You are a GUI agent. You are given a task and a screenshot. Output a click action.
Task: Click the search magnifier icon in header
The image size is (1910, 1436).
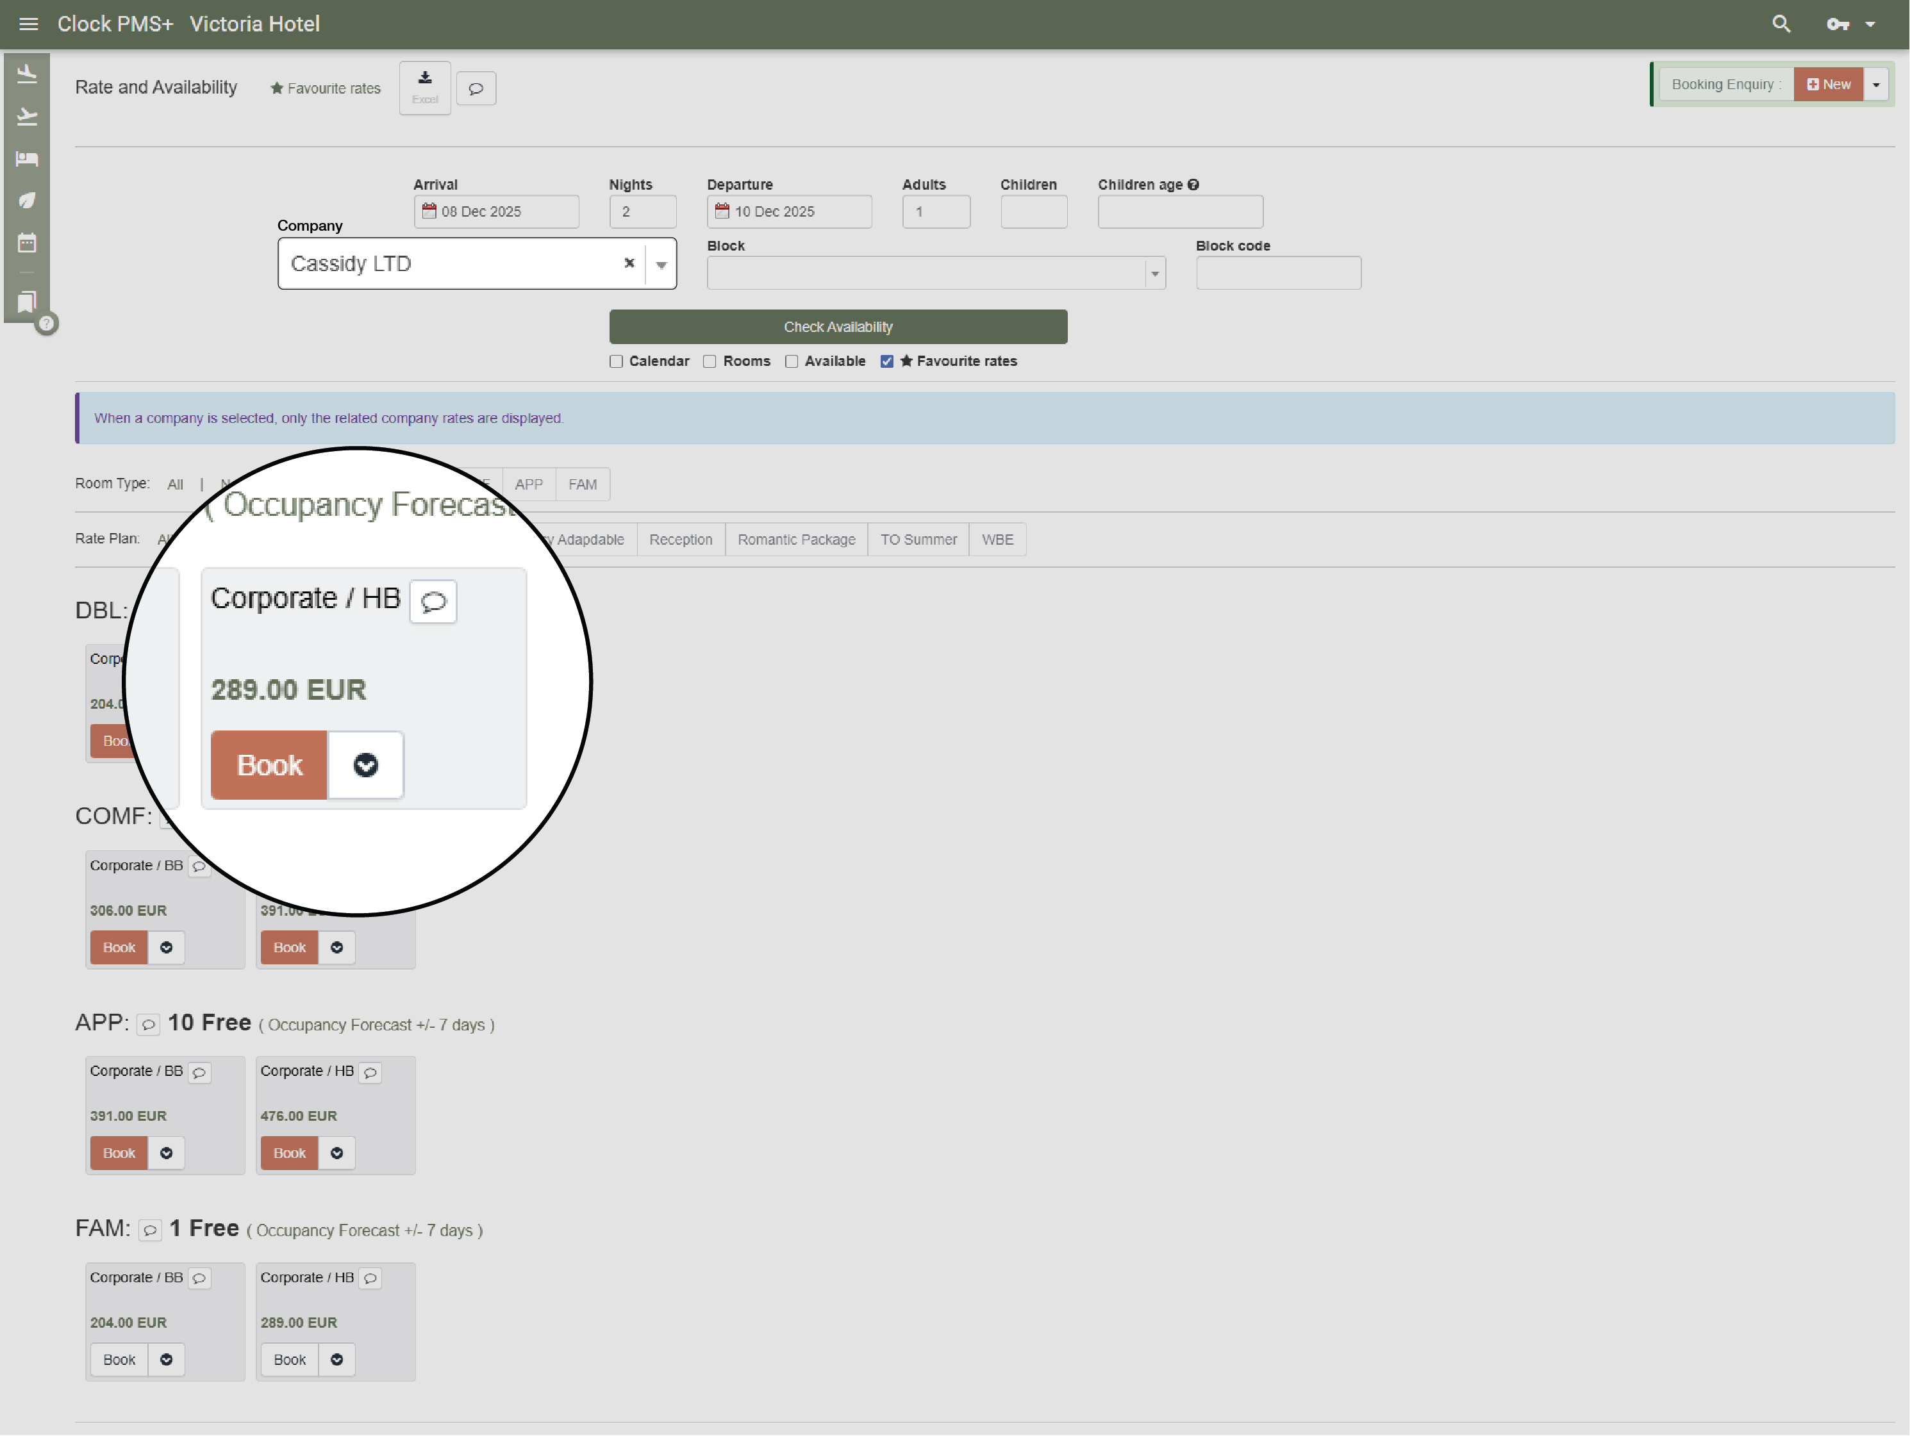1781,24
